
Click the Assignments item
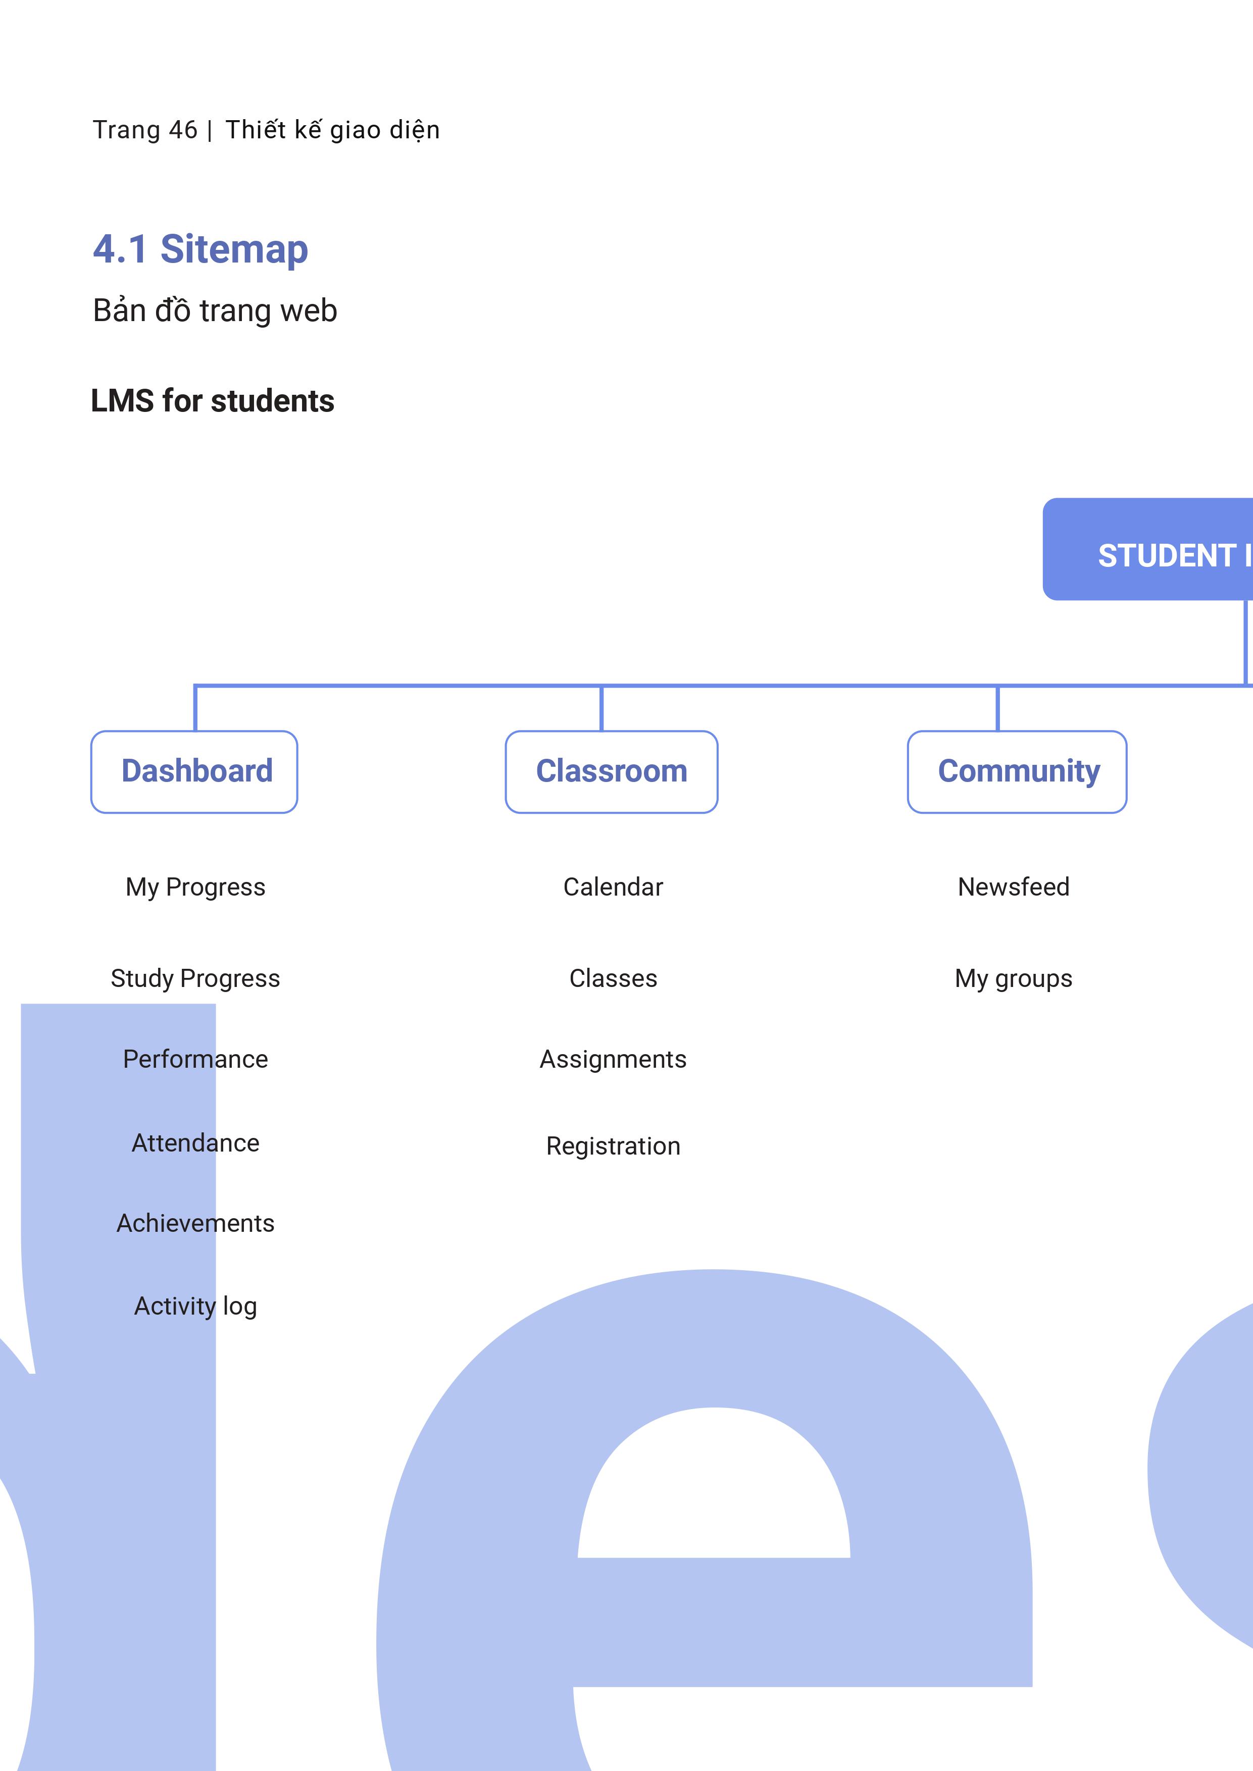click(613, 1059)
